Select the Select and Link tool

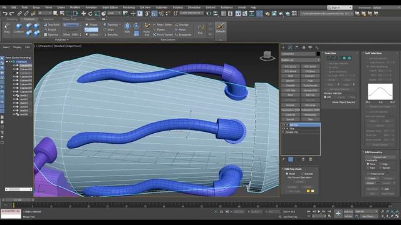click(19, 14)
